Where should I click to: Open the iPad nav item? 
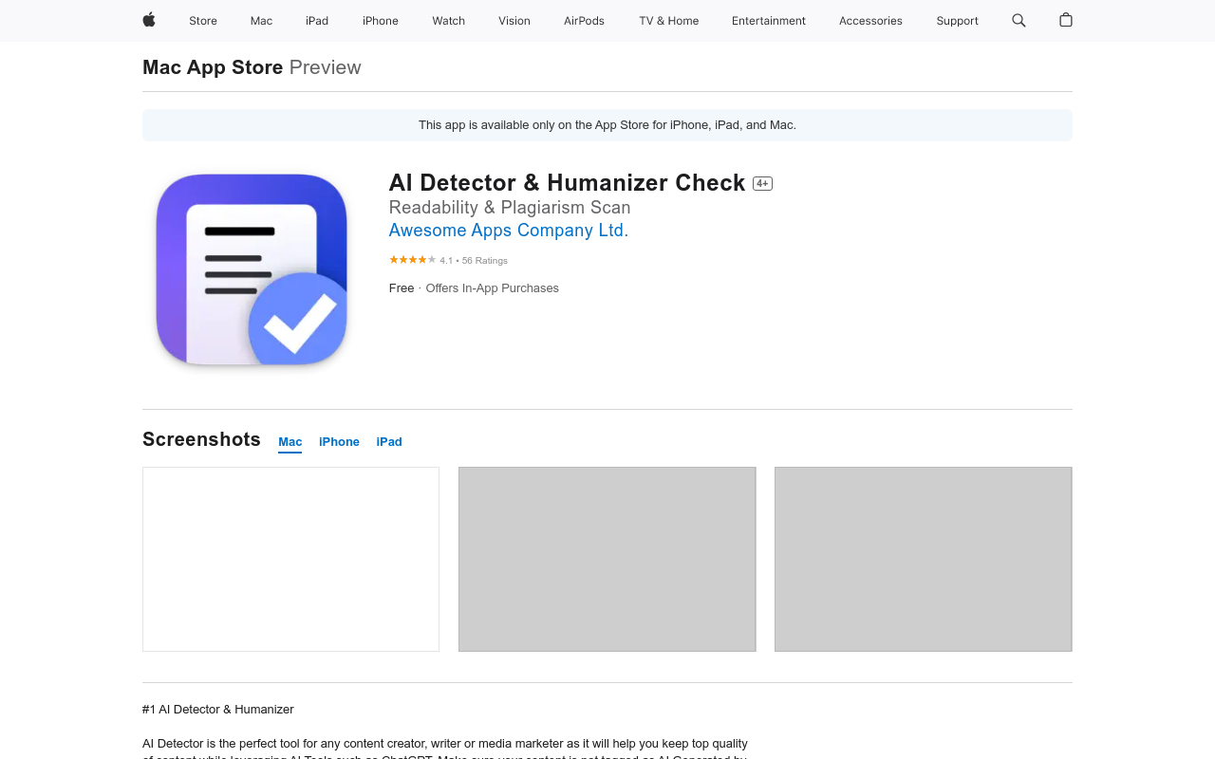click(x=317, y=21)
